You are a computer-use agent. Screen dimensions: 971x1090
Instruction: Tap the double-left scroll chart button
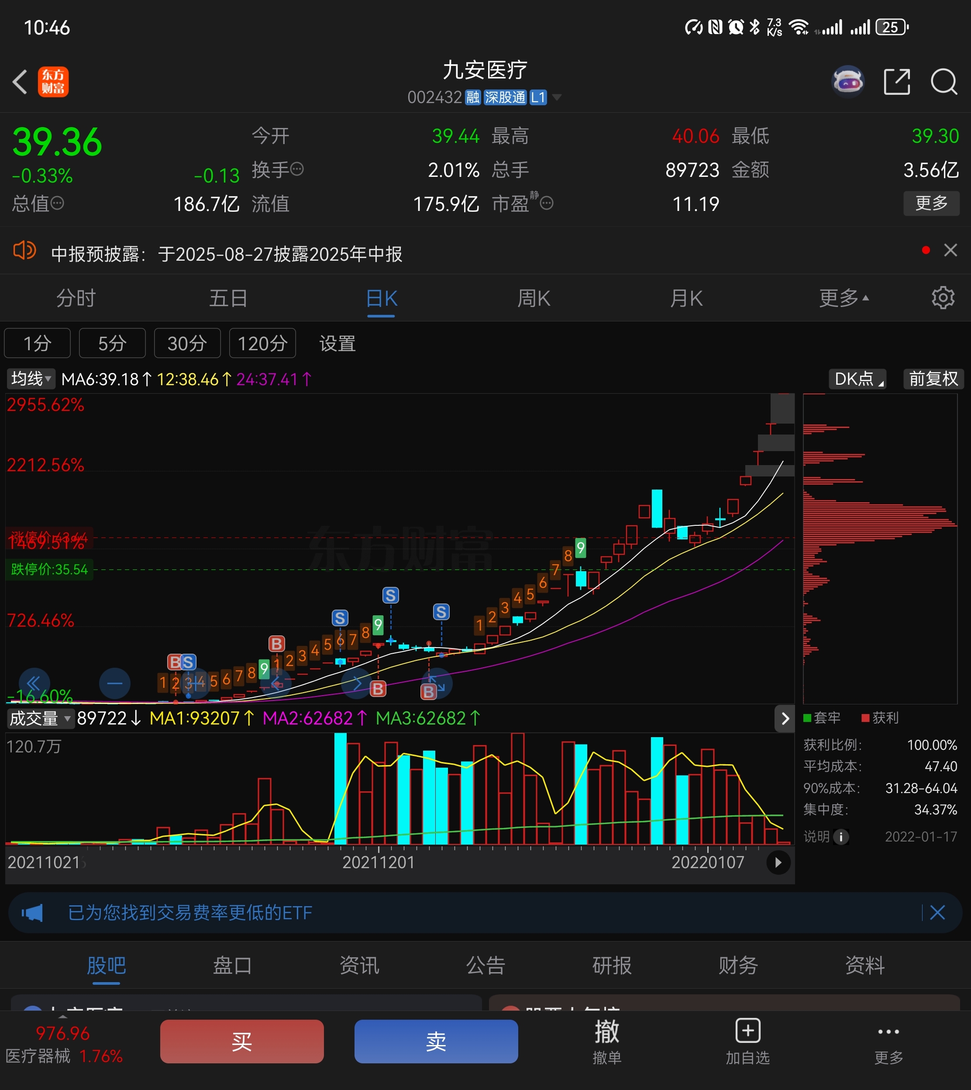(34, 683)
